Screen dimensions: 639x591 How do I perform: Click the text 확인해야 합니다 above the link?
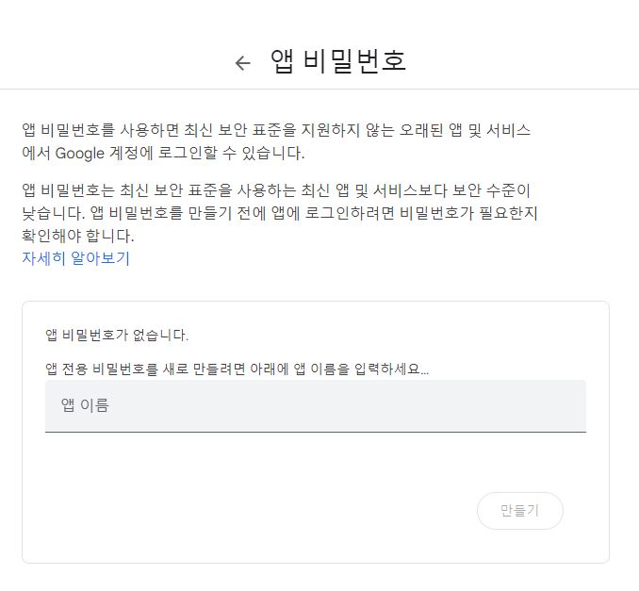point(78,236)
